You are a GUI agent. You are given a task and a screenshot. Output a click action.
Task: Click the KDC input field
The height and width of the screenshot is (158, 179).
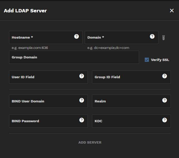tap(127, 121)
